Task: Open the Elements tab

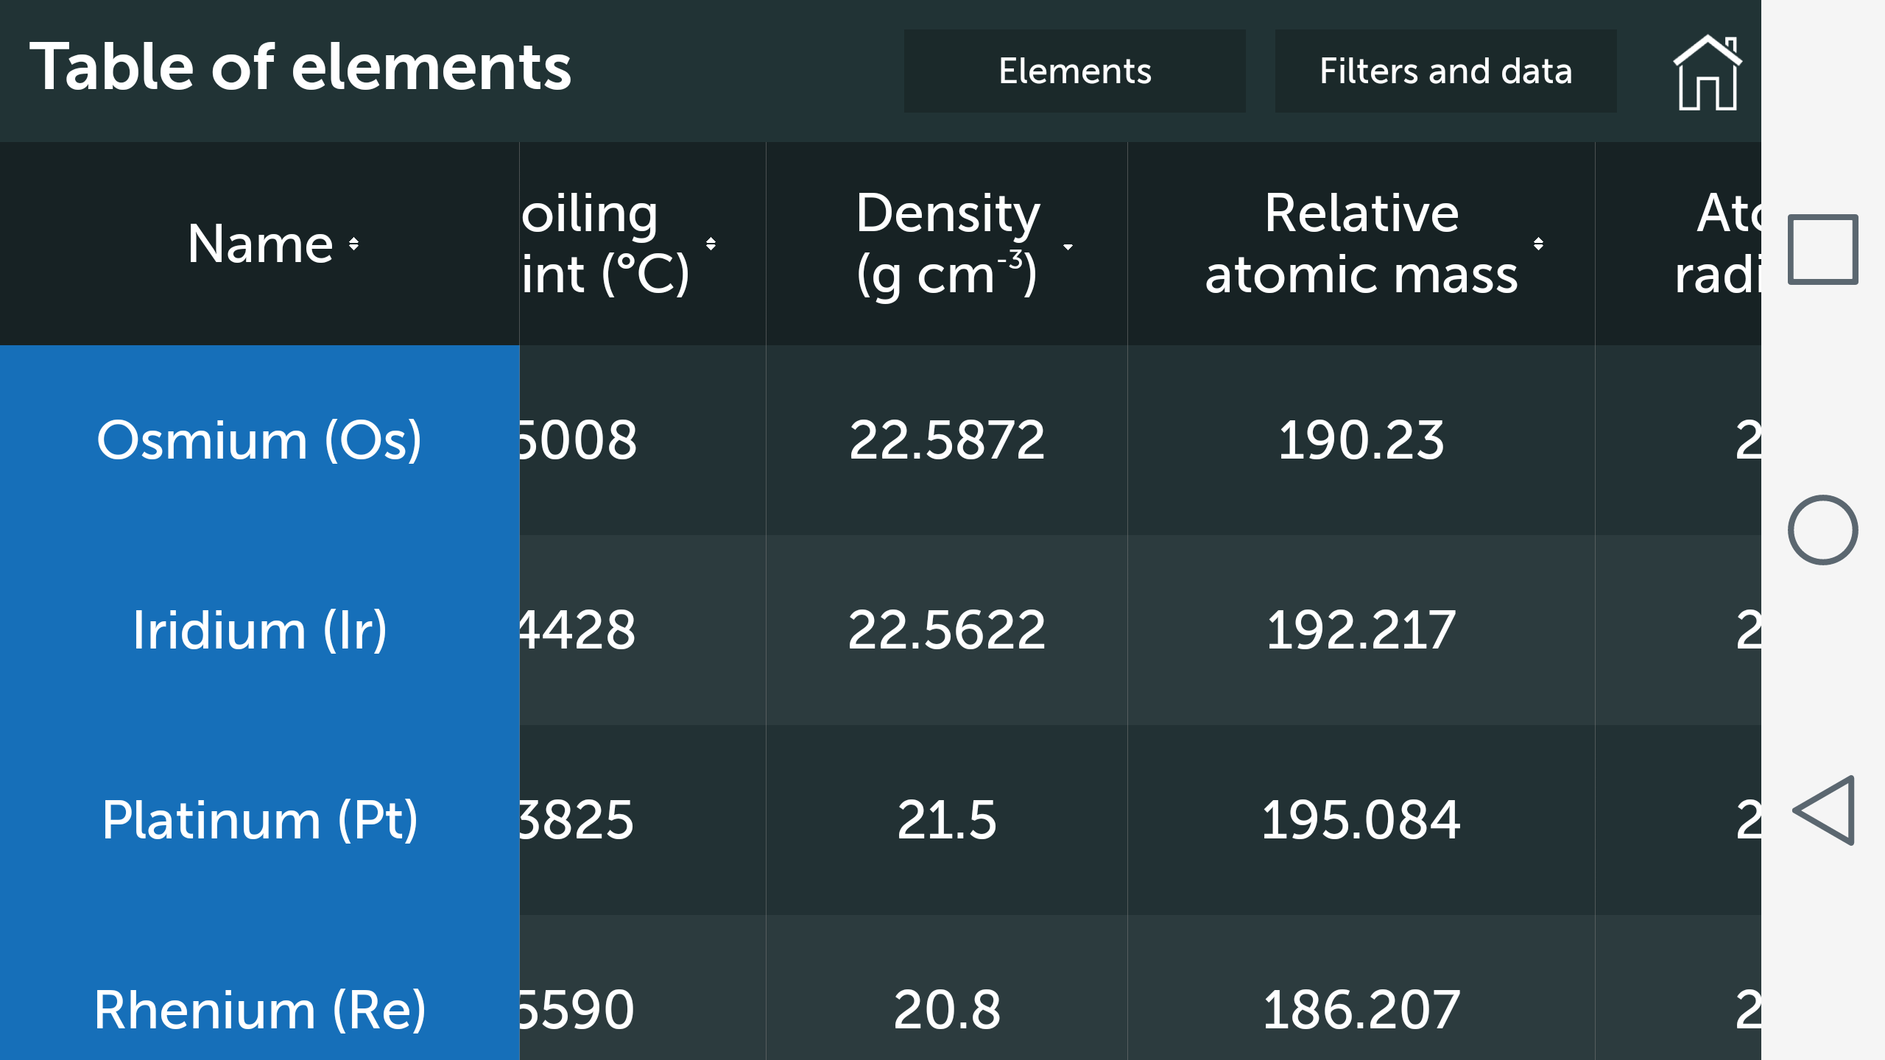Action: pyautogui.click(x=1074, y=71)
